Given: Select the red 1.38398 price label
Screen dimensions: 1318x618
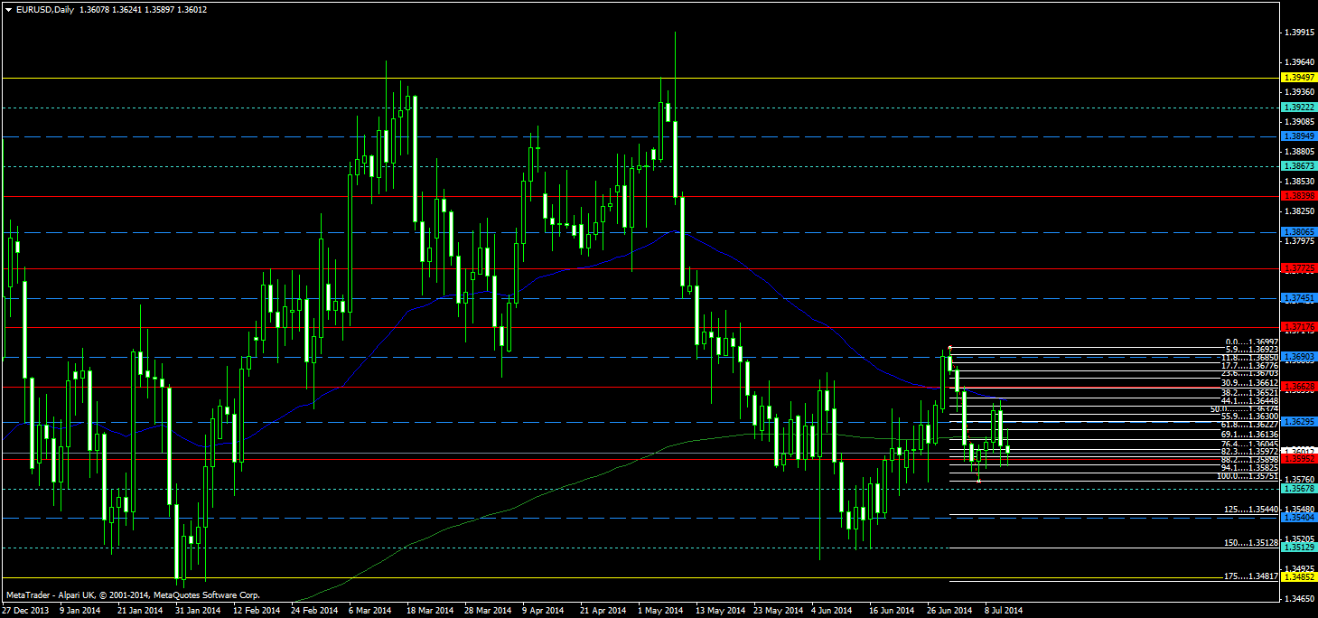Looking at the screenshot, I should (x=1298, y=195).
